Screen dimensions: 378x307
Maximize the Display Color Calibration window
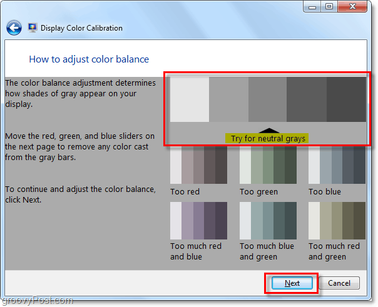[x=329, y=7]
